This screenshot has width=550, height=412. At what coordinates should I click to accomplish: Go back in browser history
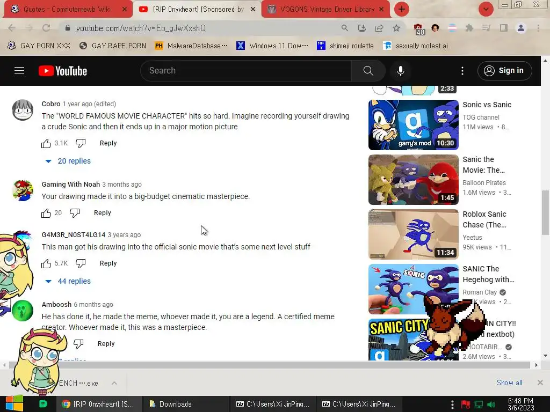(12, 28)
